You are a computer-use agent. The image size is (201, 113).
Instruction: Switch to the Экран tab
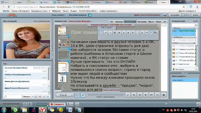158,22
